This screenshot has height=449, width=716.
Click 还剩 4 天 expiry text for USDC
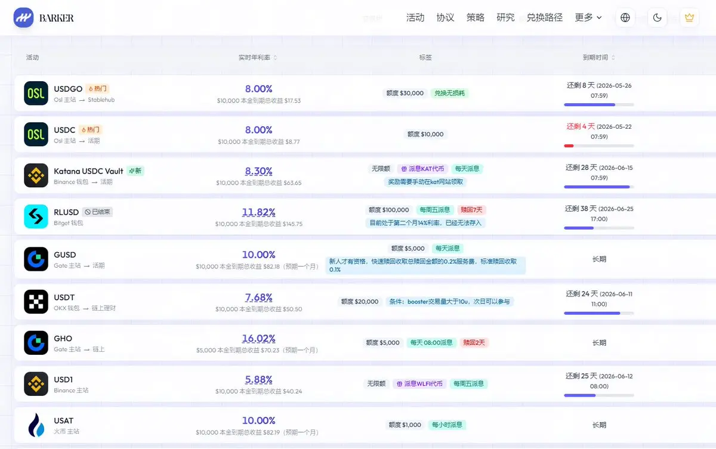pyautogui.click(x=581, y=126)
